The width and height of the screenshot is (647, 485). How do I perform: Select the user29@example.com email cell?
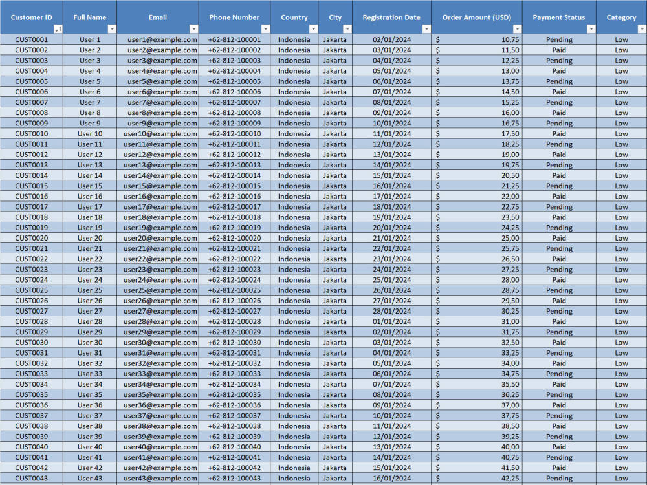tap(158, 332)
